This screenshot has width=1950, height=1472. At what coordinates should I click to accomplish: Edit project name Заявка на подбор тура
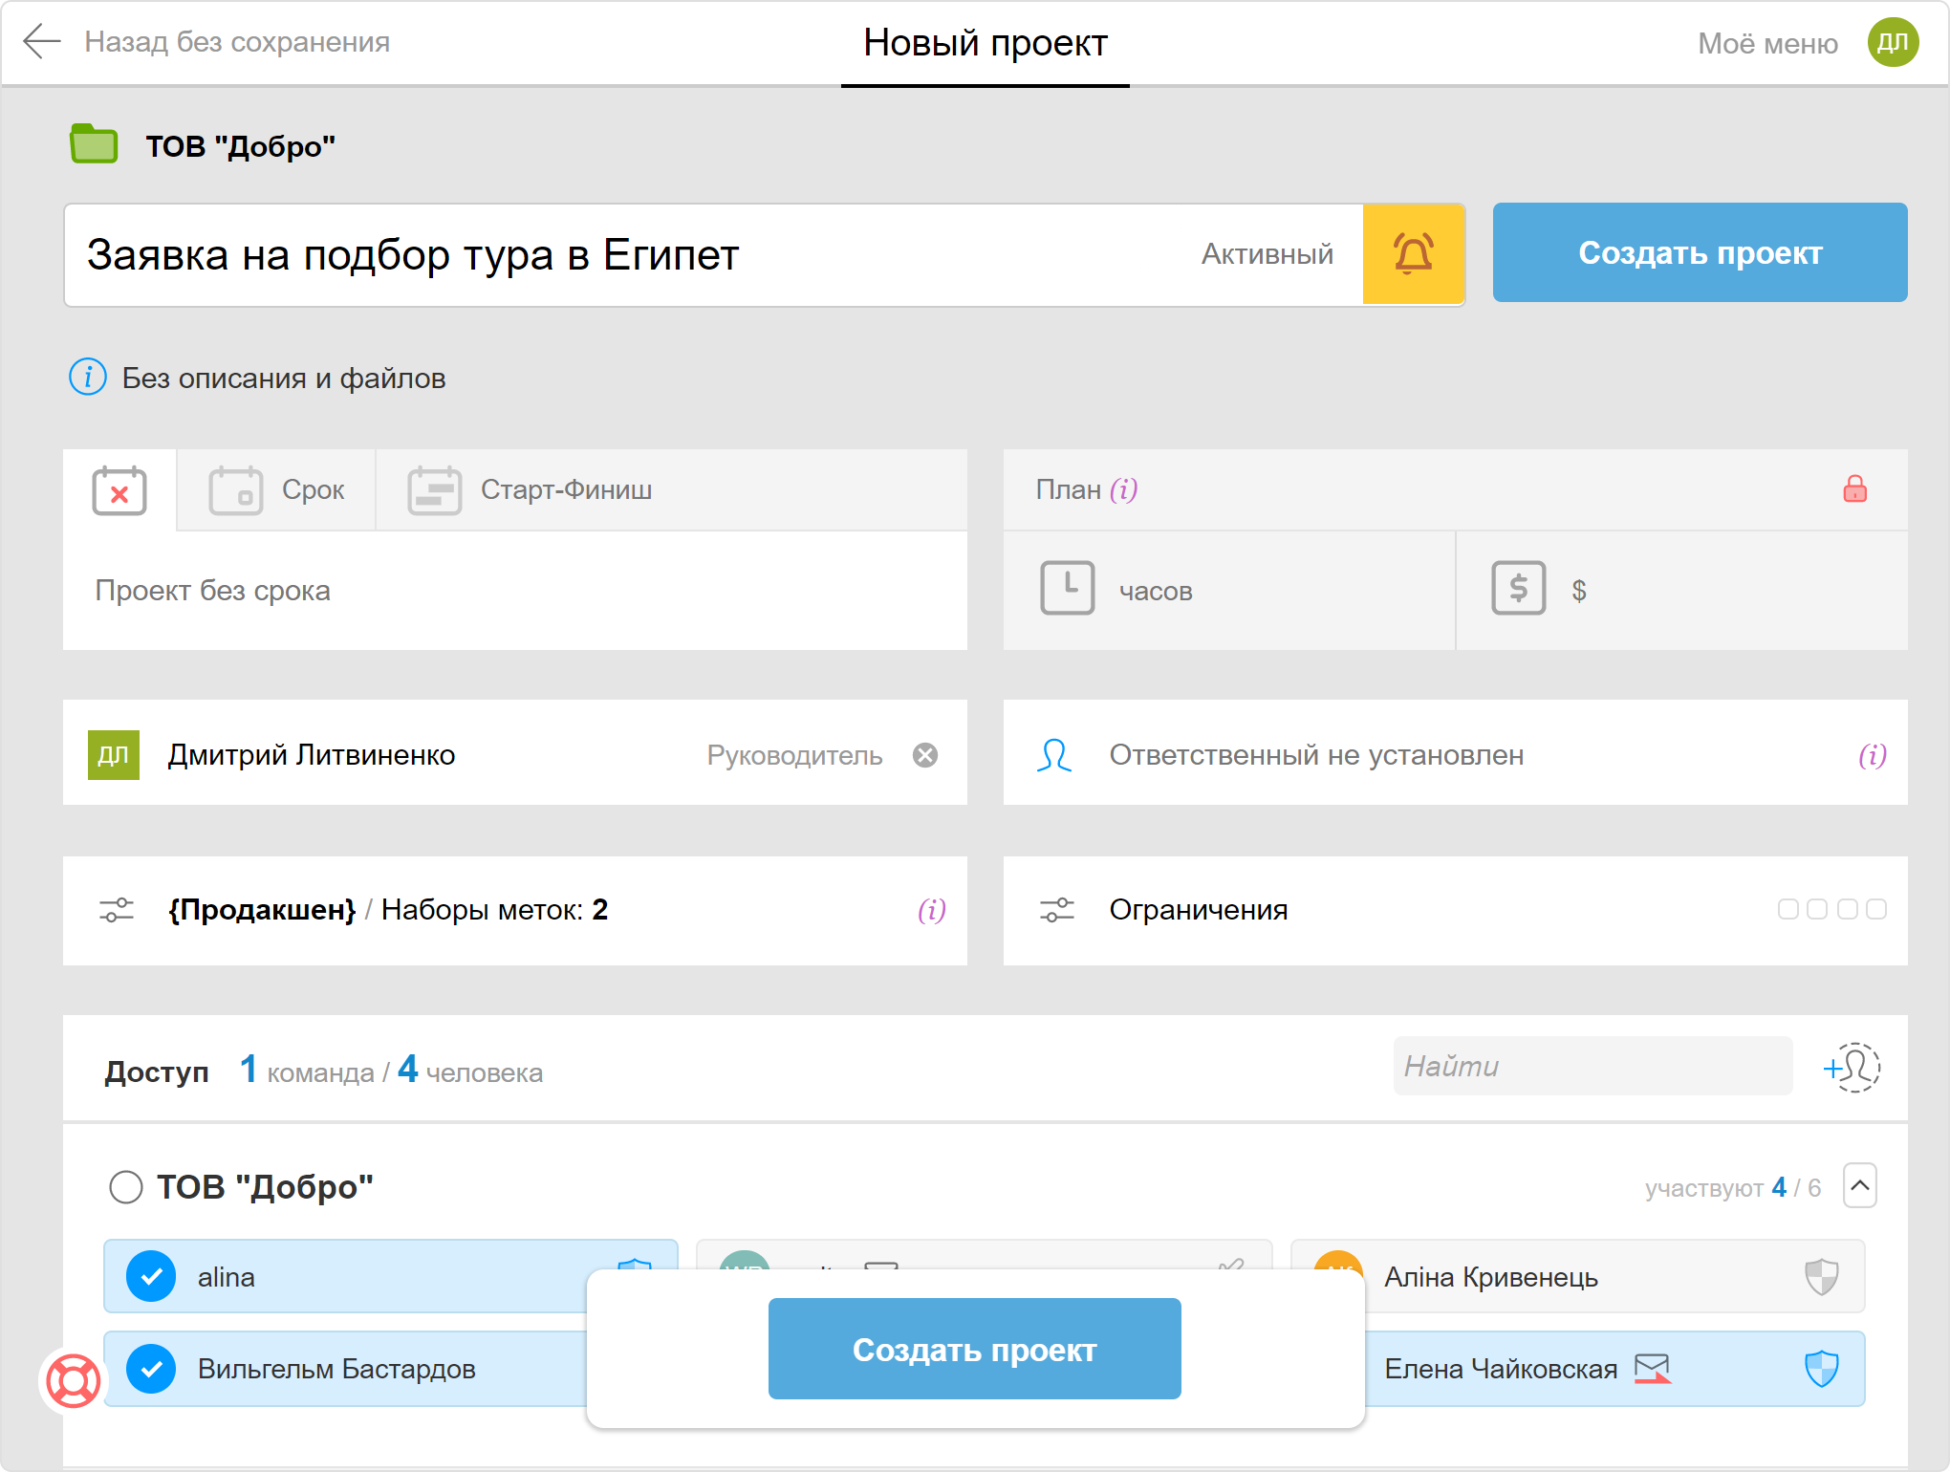[x=413, y=255]
